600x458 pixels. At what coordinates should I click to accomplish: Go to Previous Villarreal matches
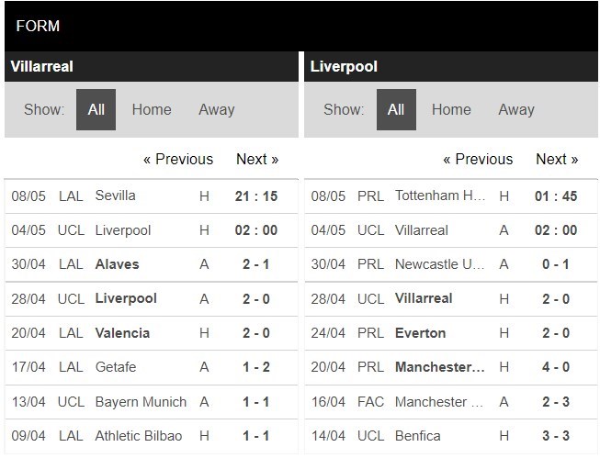tap(177, 160)
